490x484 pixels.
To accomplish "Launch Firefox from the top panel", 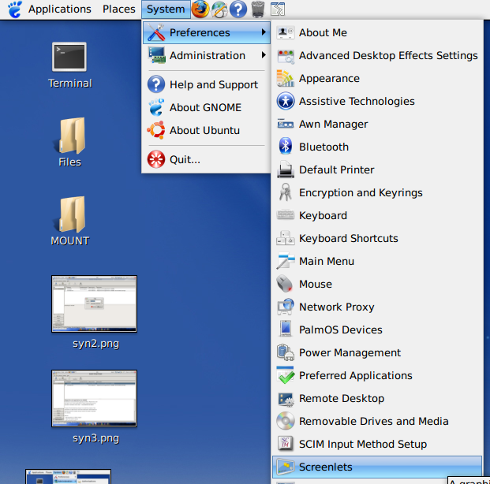I will pyautogui.click(x=200, y=9).
